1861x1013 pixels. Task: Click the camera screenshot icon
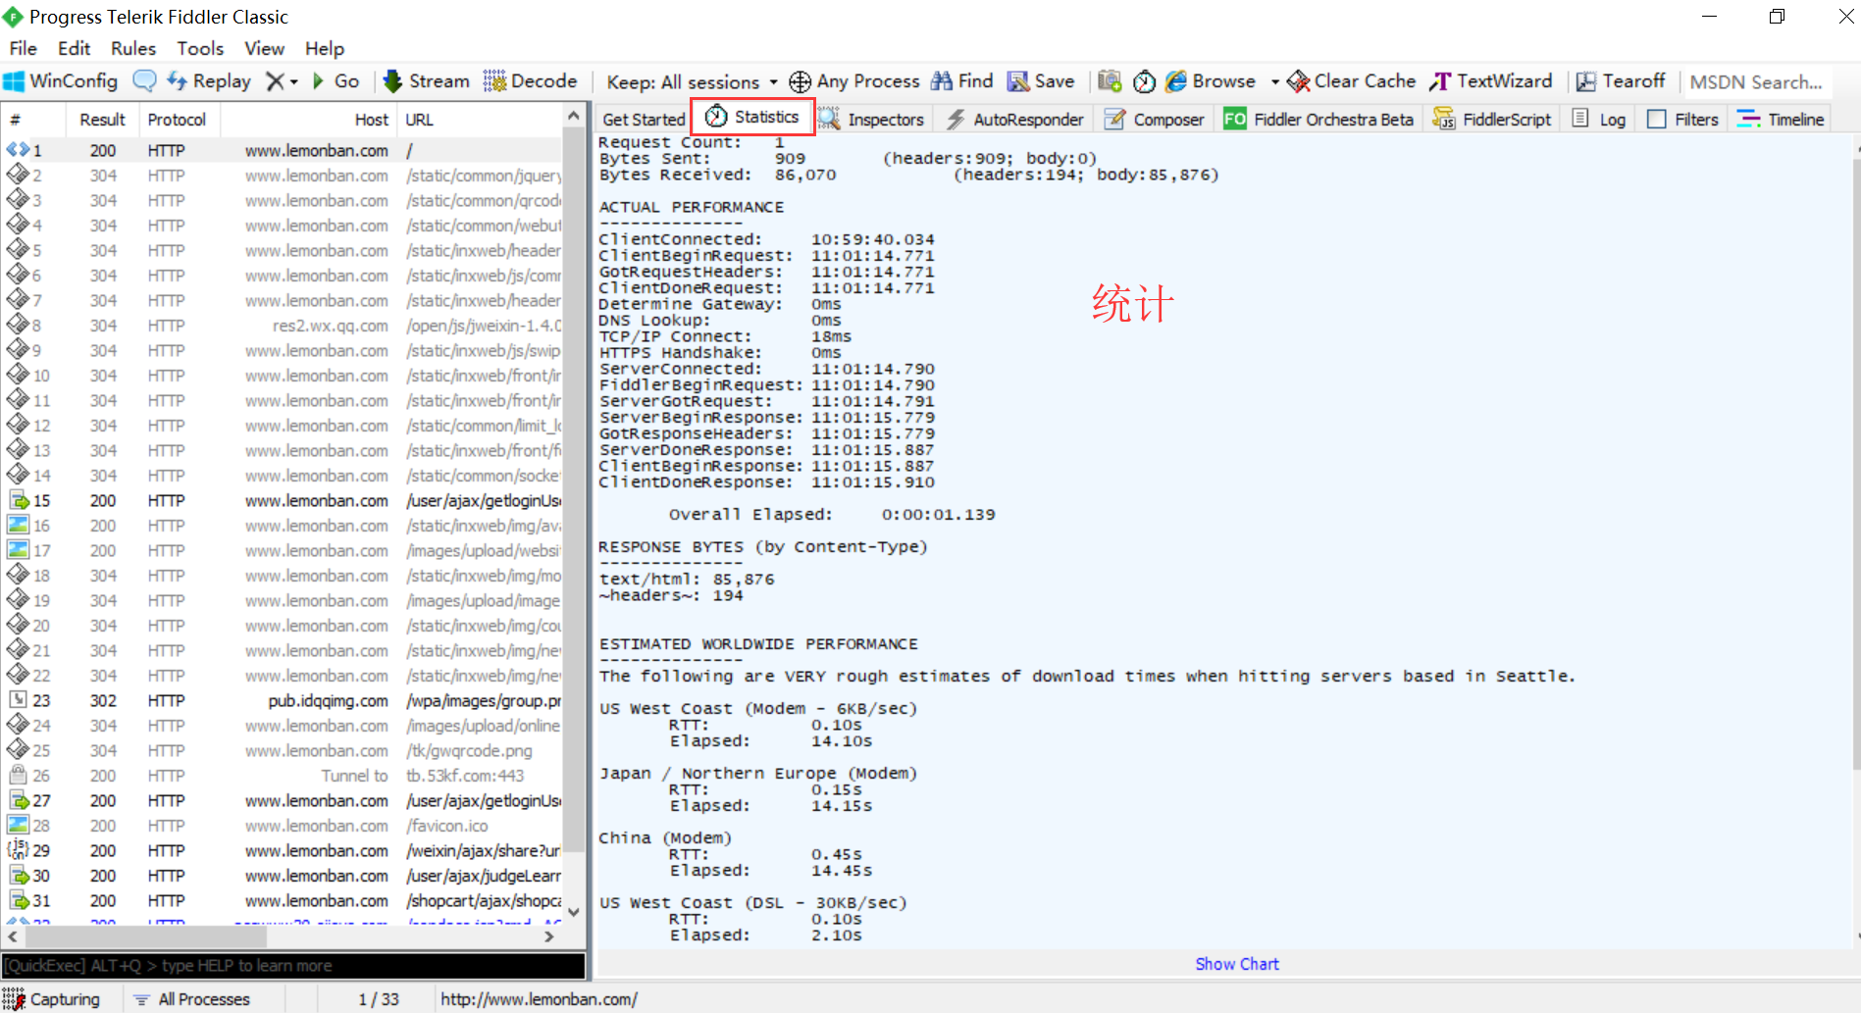click(1110, 81)
